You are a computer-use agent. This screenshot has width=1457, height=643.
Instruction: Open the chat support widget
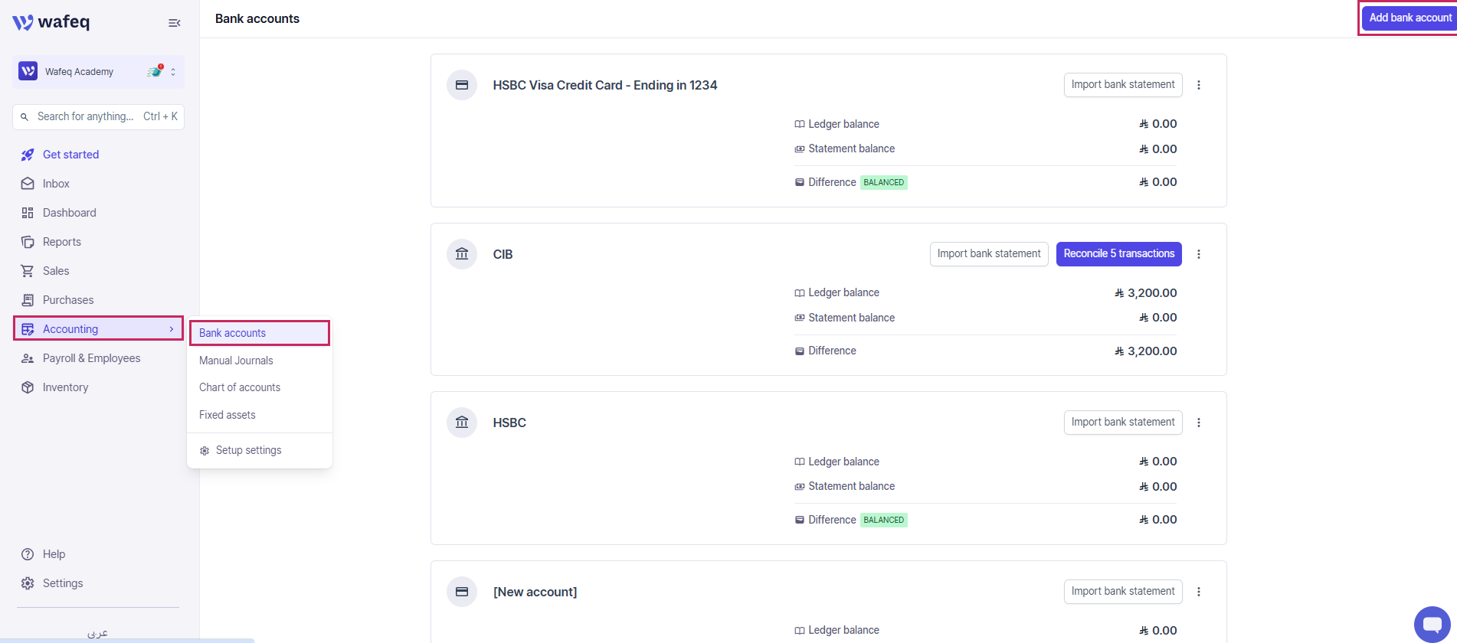click(1432, 624)
